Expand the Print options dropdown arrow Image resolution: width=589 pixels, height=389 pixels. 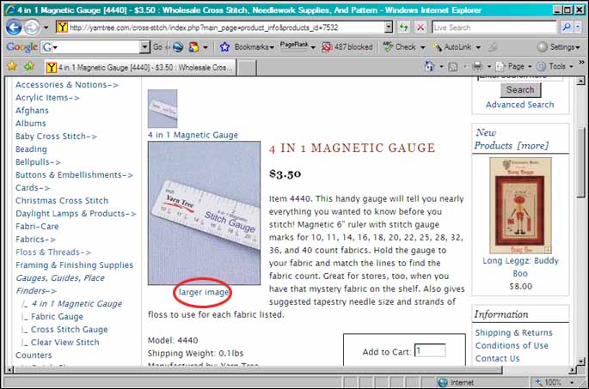[489, 67]
